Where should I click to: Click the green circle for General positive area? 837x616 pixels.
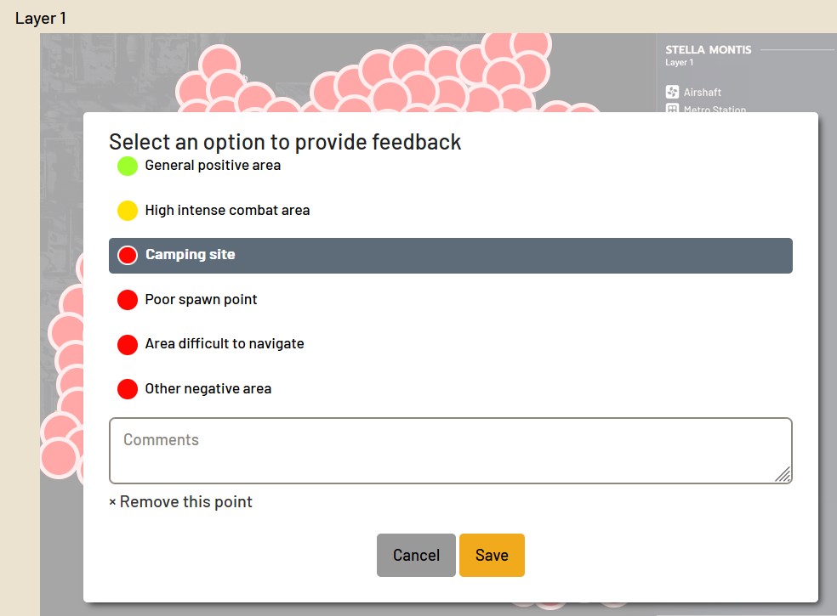tap(128, 166)
